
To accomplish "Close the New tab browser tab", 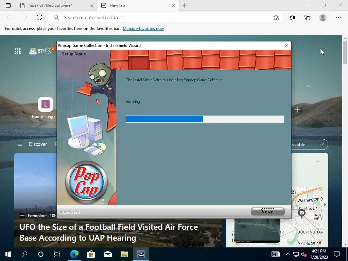I will click(x=173, y=6).
